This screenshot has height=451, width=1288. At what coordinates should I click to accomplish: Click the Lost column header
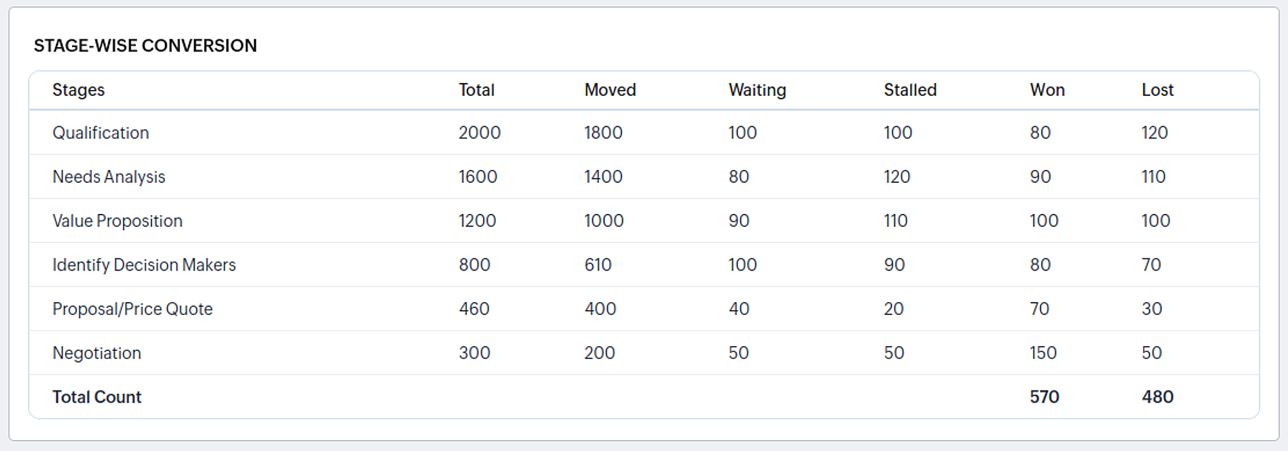(x=1157, y=90)
